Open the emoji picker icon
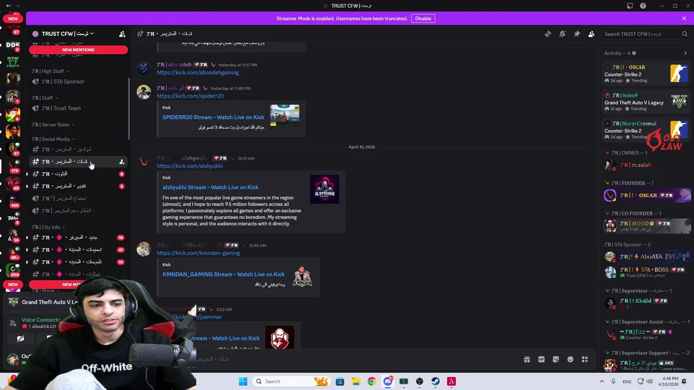This screenshot has width=694, height=390. [570, 359]
